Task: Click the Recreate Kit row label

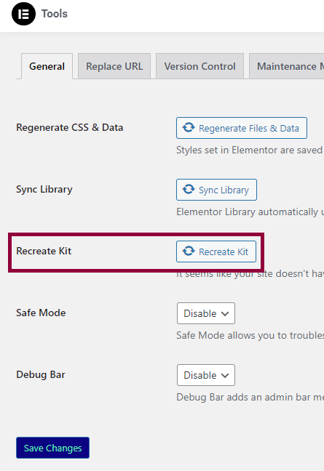Action: coord(44,251)
